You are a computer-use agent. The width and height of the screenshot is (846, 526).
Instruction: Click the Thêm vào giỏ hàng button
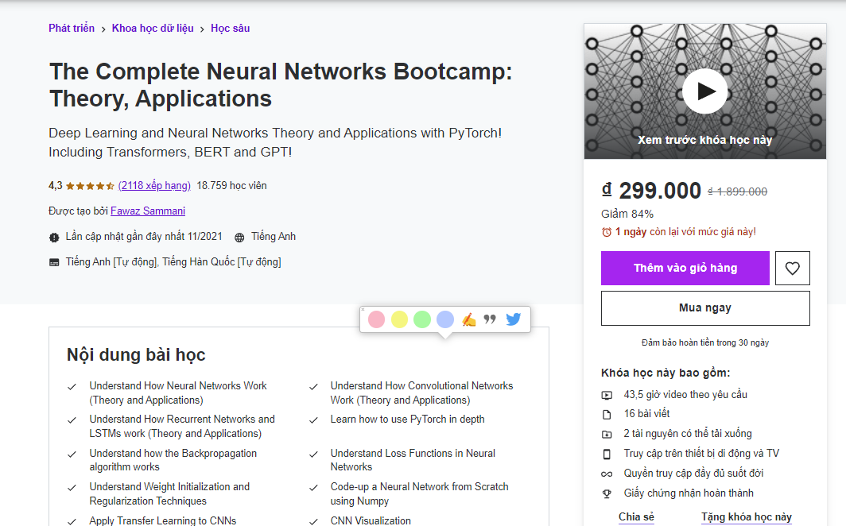click(685, 268)
